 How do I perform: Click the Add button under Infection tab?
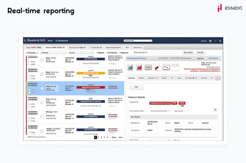coord(136,87)
